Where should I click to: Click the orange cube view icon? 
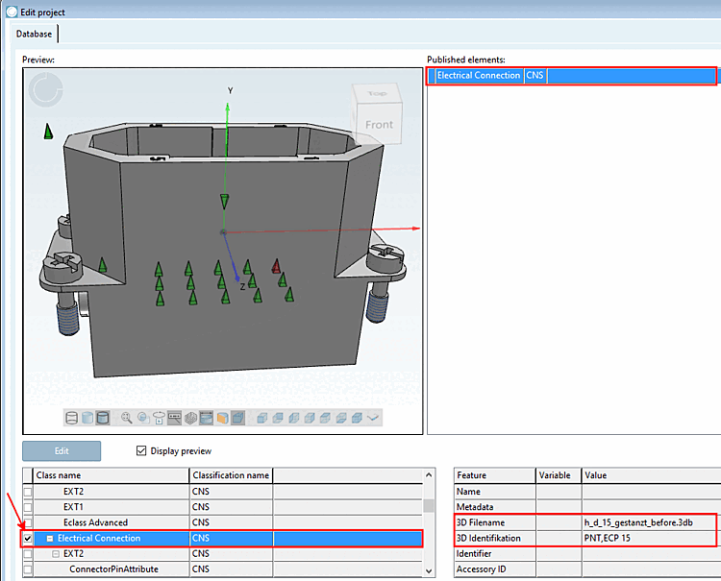[x=221, y=418]
